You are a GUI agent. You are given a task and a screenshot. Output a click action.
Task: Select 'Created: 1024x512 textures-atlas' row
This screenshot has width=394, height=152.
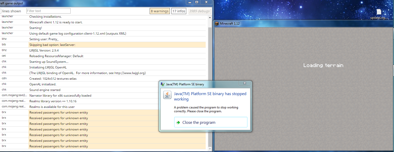point(103,79)
